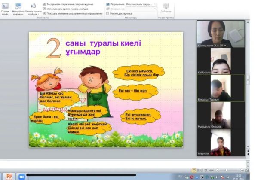The width and height of the screenshot is (258, 180).
Task: Toggle Show Media Controls checkbox
Action: (x=45, y=13)
